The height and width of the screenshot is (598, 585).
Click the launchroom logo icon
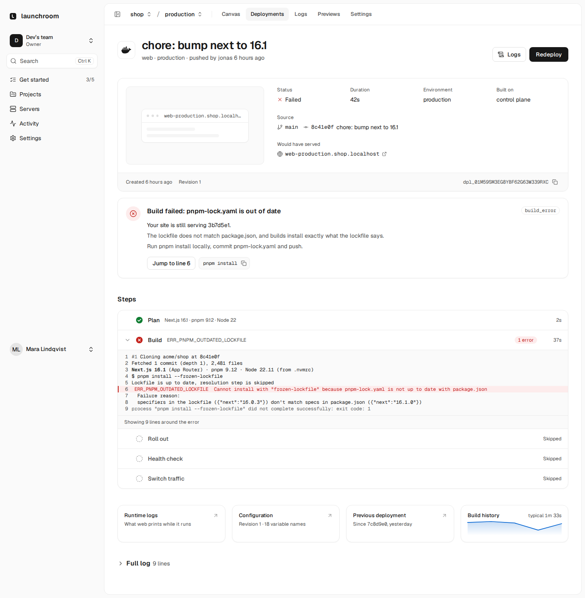click(x=13, y=16)
